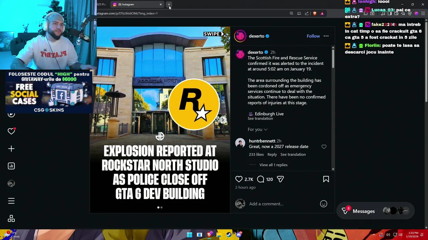Open Steam from the taskbar
This screenshot has width=428, height=240.
229,235
